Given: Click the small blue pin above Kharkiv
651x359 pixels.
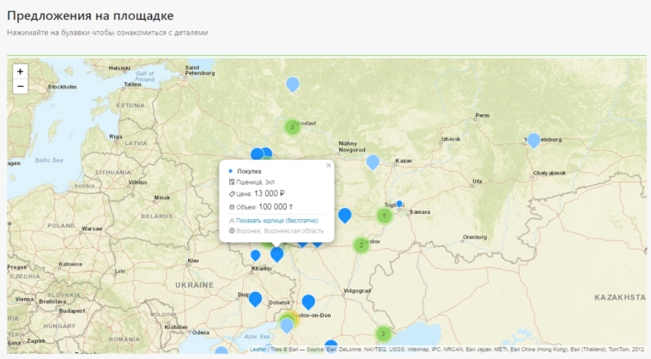Looking at the screenshot, I should pos(255,254).
